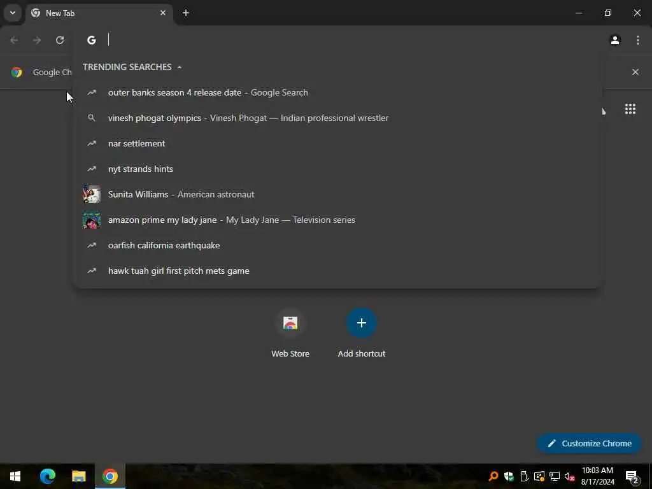Select Sunita Williams American astronaut suggestion
The image size is (652, 489).
point(338,194)
